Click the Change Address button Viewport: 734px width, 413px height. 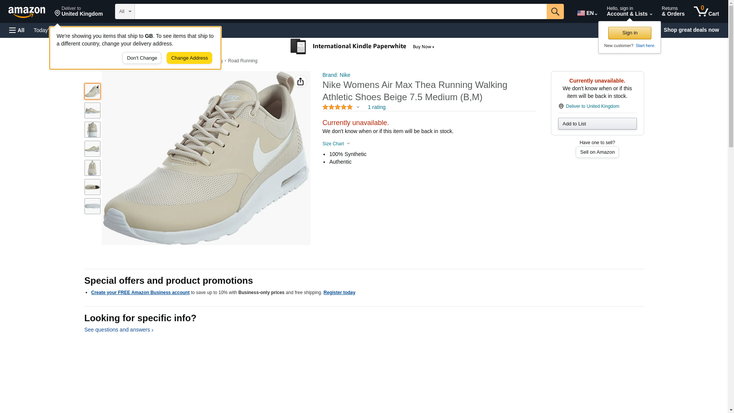coord(189,58)
